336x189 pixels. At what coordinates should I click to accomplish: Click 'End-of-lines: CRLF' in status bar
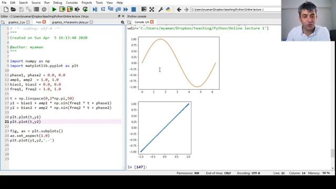click(x=218, y=173)
